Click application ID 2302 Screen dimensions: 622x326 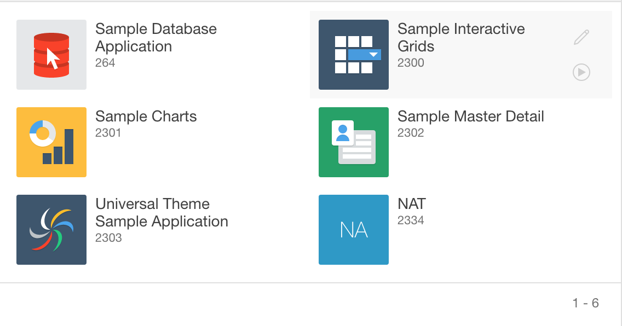(x=411, y=133)
